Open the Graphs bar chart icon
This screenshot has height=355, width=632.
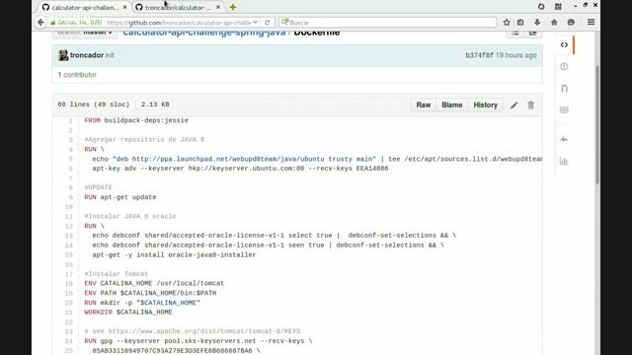tap(564, 162)
